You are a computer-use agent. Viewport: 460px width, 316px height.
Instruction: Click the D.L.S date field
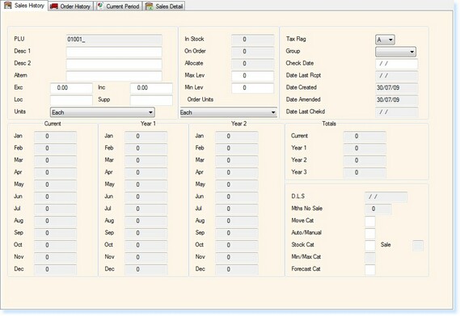pos(386,197)
